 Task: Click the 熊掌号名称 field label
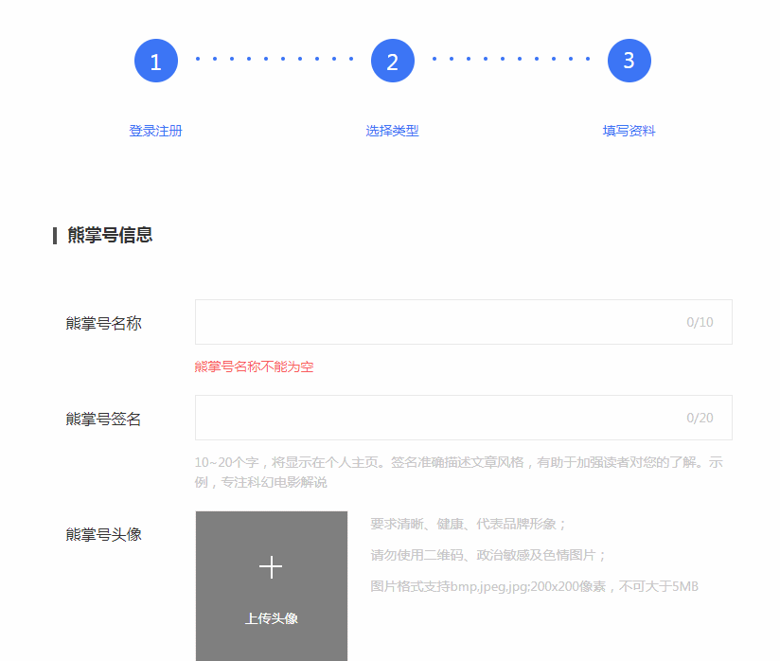tap(104, 323)
